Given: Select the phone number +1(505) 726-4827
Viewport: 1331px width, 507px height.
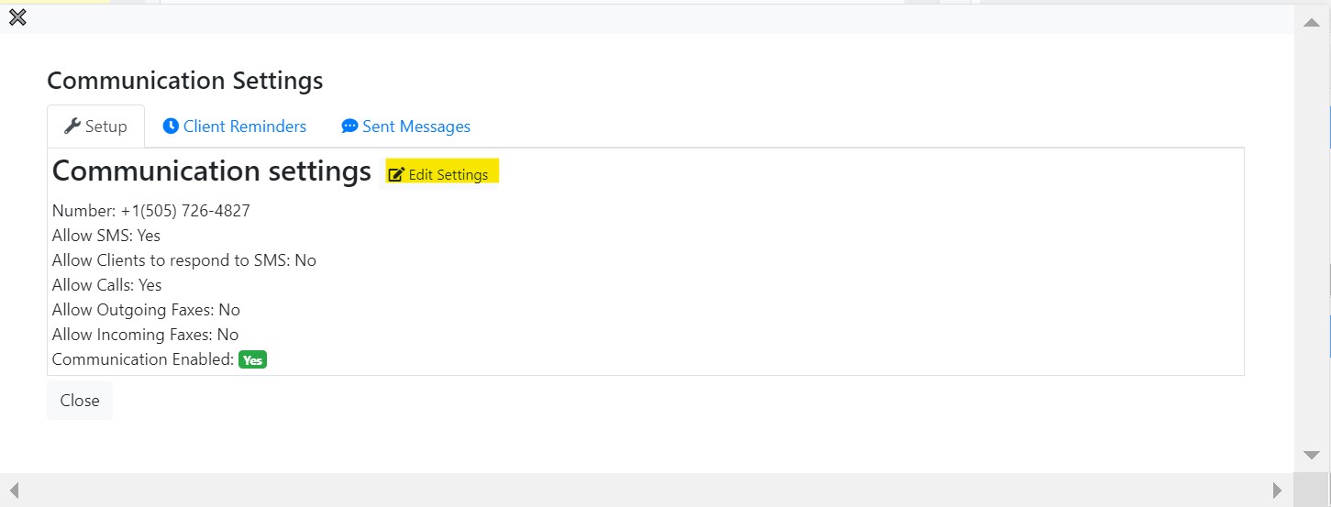Looking at the screenshot, I should [x=185, y=211].
